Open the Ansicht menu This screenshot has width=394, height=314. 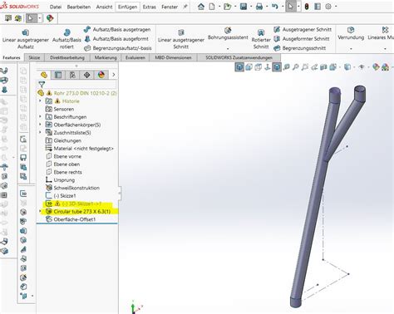[x=104, y=7]
